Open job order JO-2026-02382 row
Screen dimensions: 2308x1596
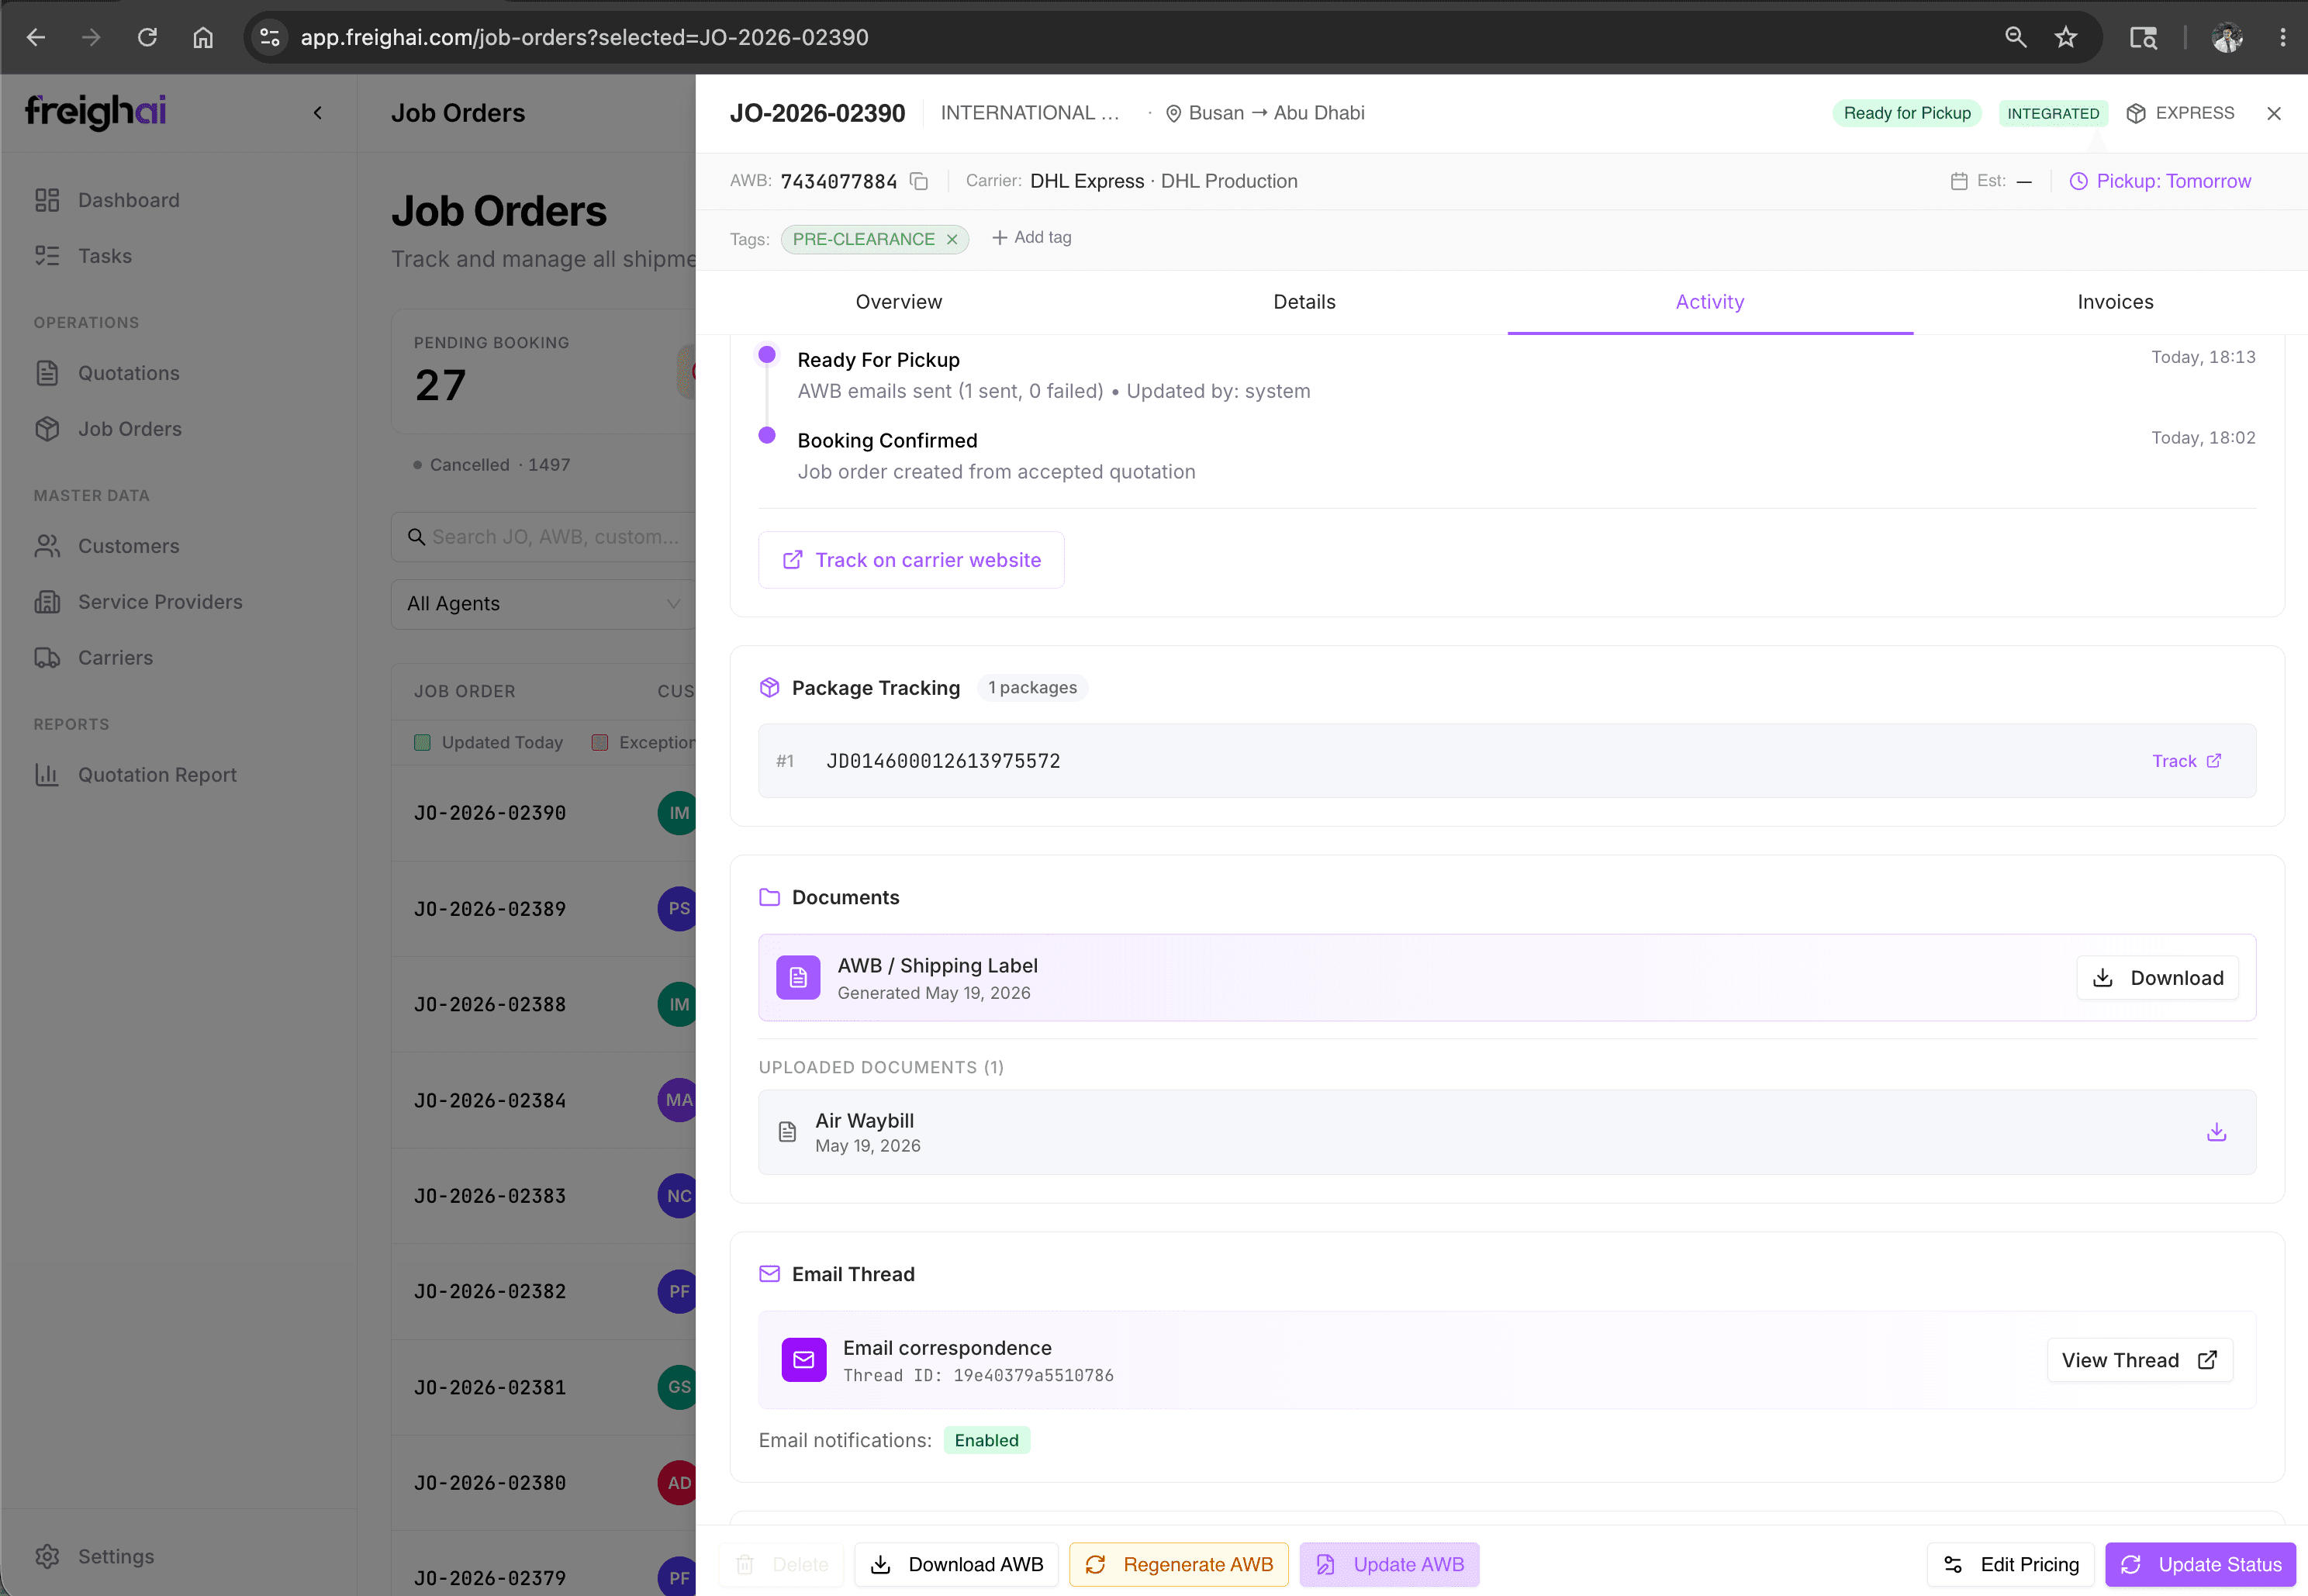(543, 1291)
